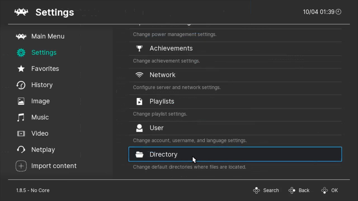Click the Netplay headset icon
The height and width of the screenshot is (201, 358).
click(21, 150)
